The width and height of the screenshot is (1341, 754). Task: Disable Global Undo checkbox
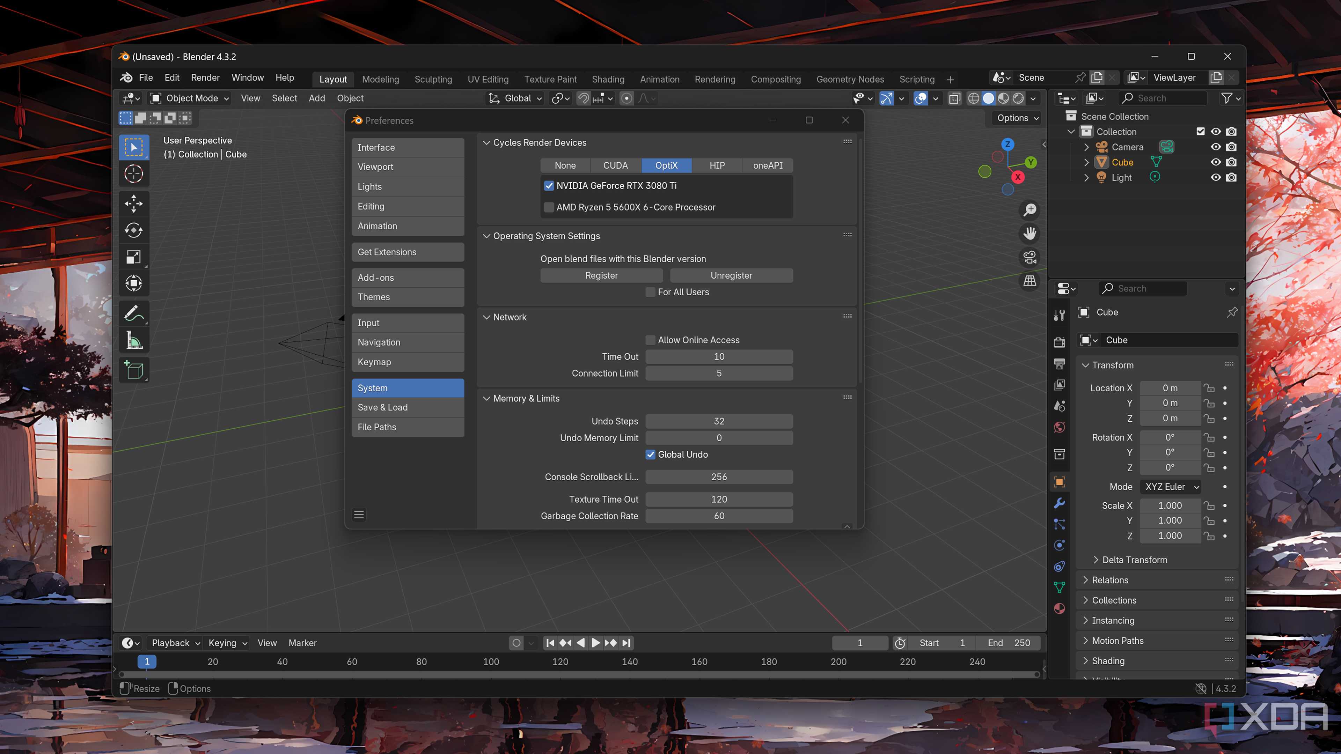tap(650, 454)
